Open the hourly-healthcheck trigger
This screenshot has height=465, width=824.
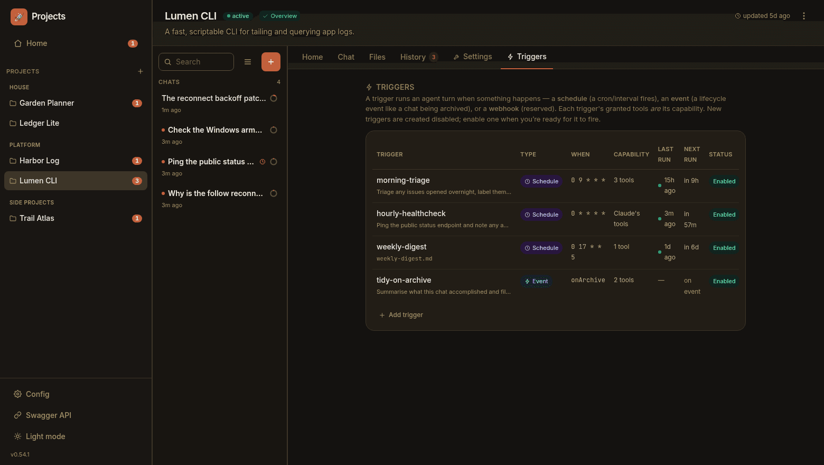(x=411, y=213)
